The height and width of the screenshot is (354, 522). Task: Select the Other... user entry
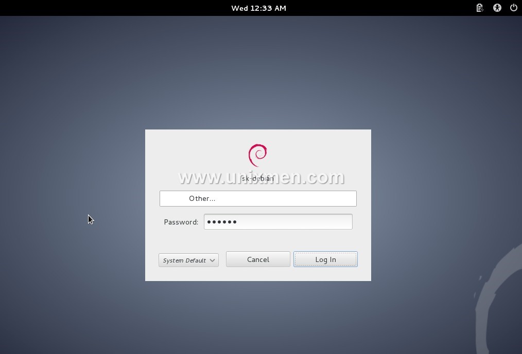tap(258, 198)
